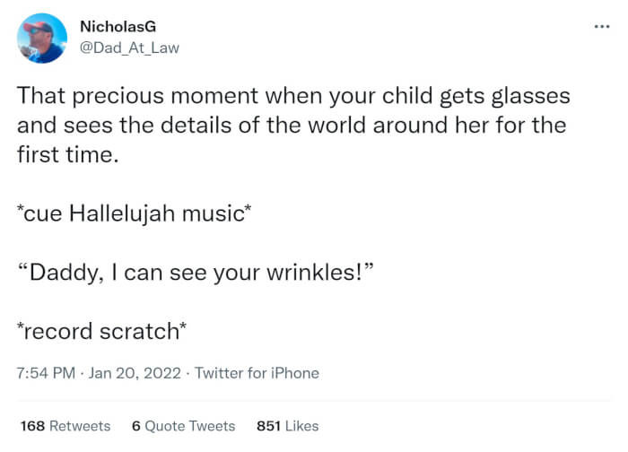Image resolution: width=628 pixels, height=452 pixels.
Task: Click the word "wrinkles" in the quote
Action: [x=311, y=272]
